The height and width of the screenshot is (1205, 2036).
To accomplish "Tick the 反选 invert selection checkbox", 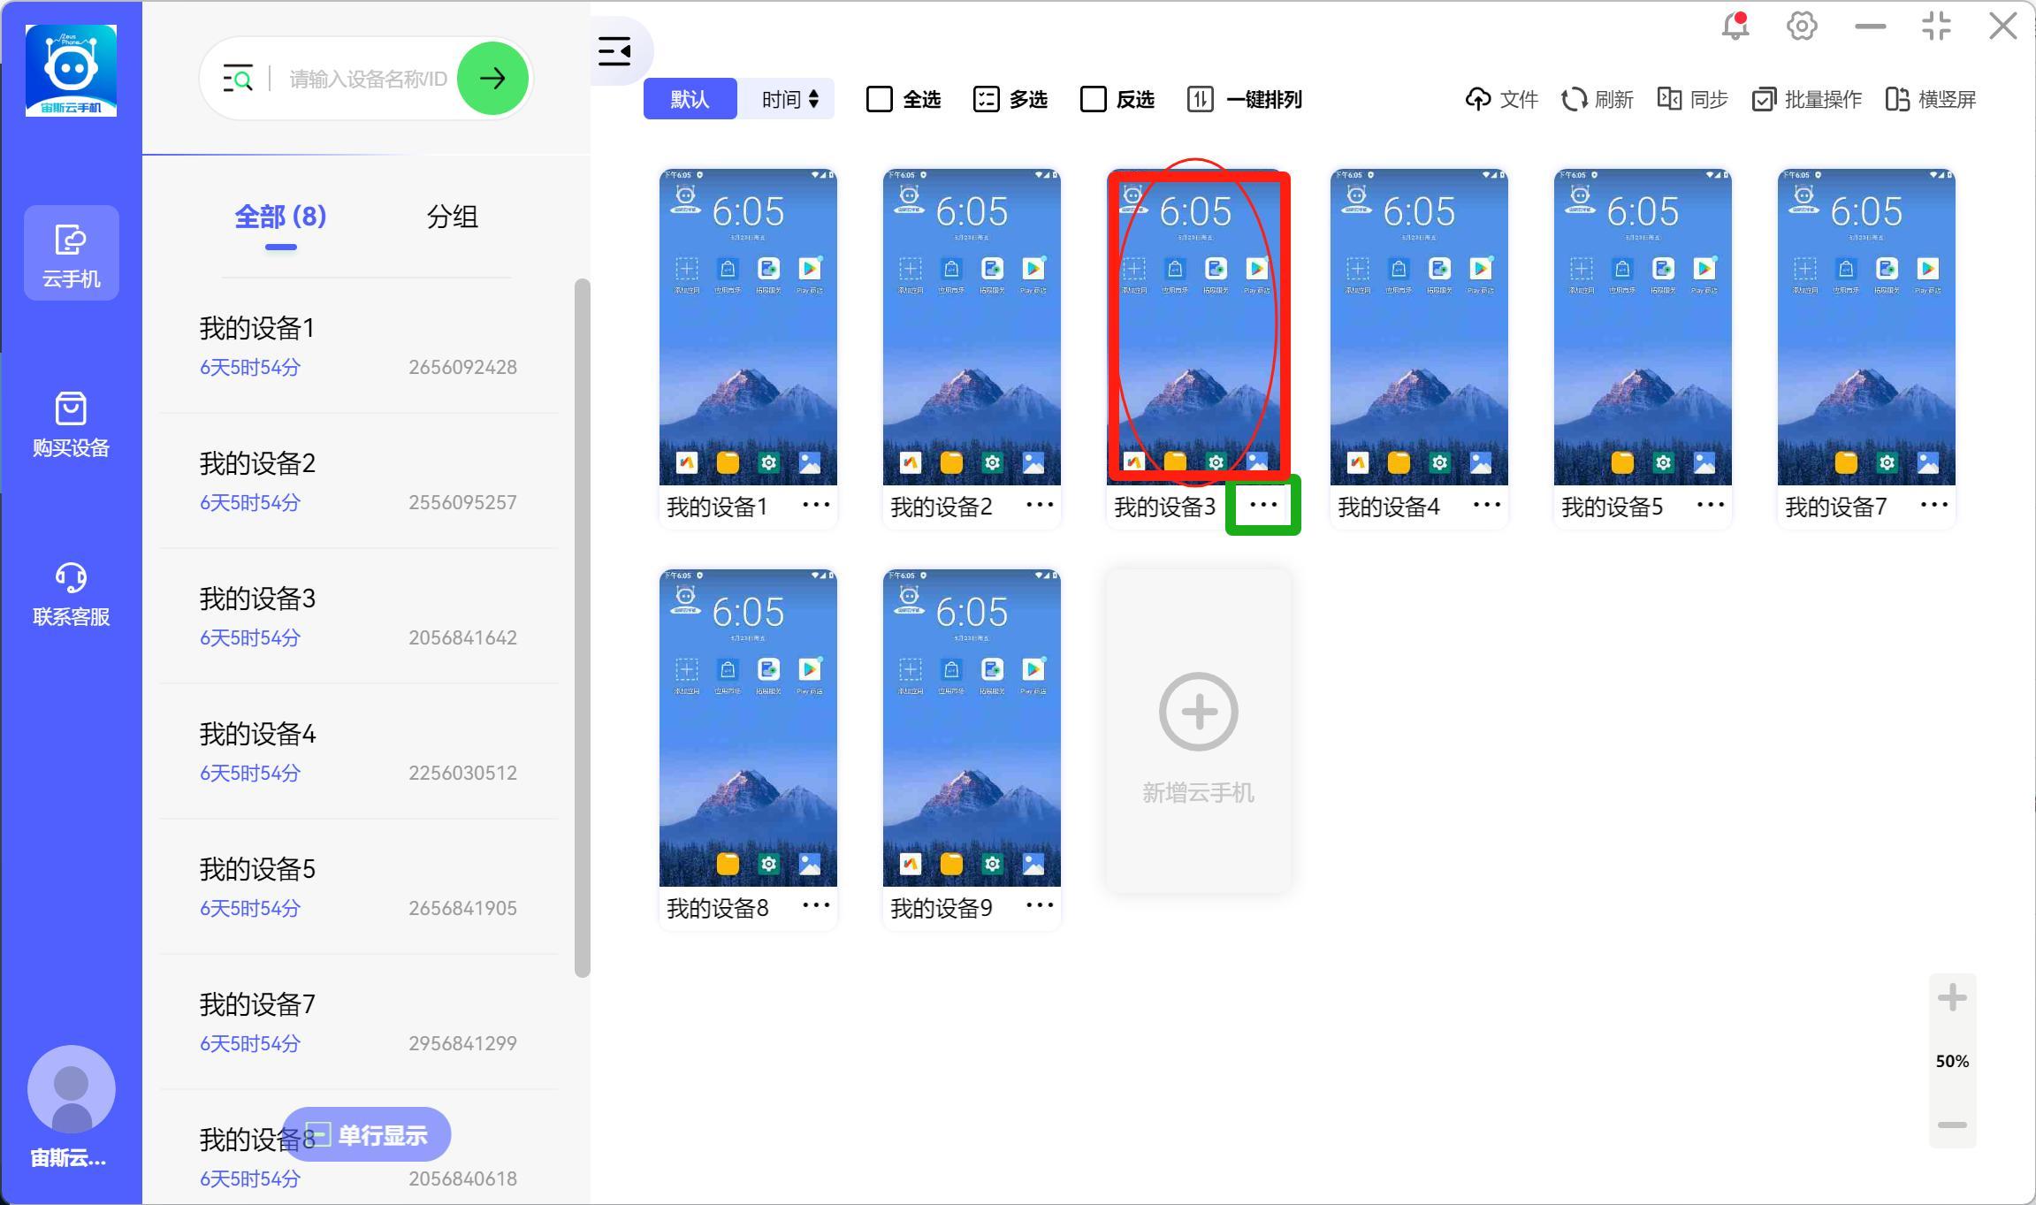I will click(x=1094, y=99).
